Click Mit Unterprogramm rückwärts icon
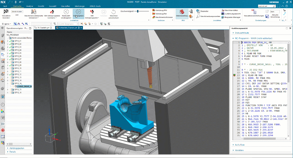The width and height of the screenshot is (293, 158). click(52, 12)
